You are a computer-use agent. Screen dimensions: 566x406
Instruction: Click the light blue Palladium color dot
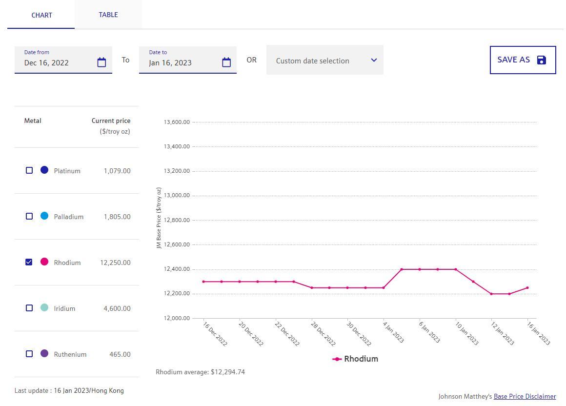(x=44, y=216)
